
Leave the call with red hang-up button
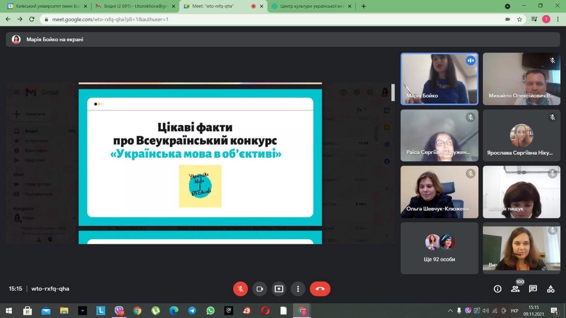[320, 289]
